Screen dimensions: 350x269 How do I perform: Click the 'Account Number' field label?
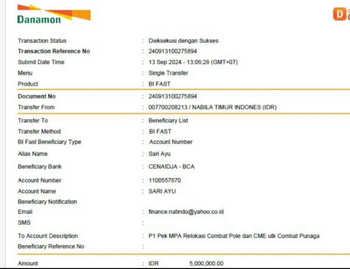point(39,180)
